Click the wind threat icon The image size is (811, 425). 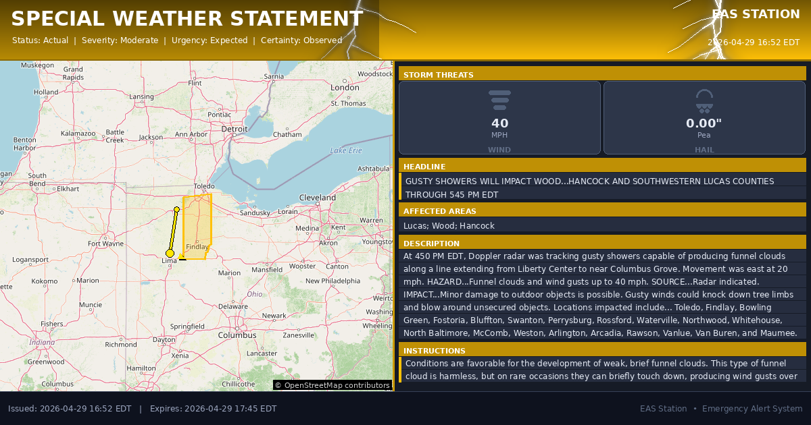click(x=499, y=100)
